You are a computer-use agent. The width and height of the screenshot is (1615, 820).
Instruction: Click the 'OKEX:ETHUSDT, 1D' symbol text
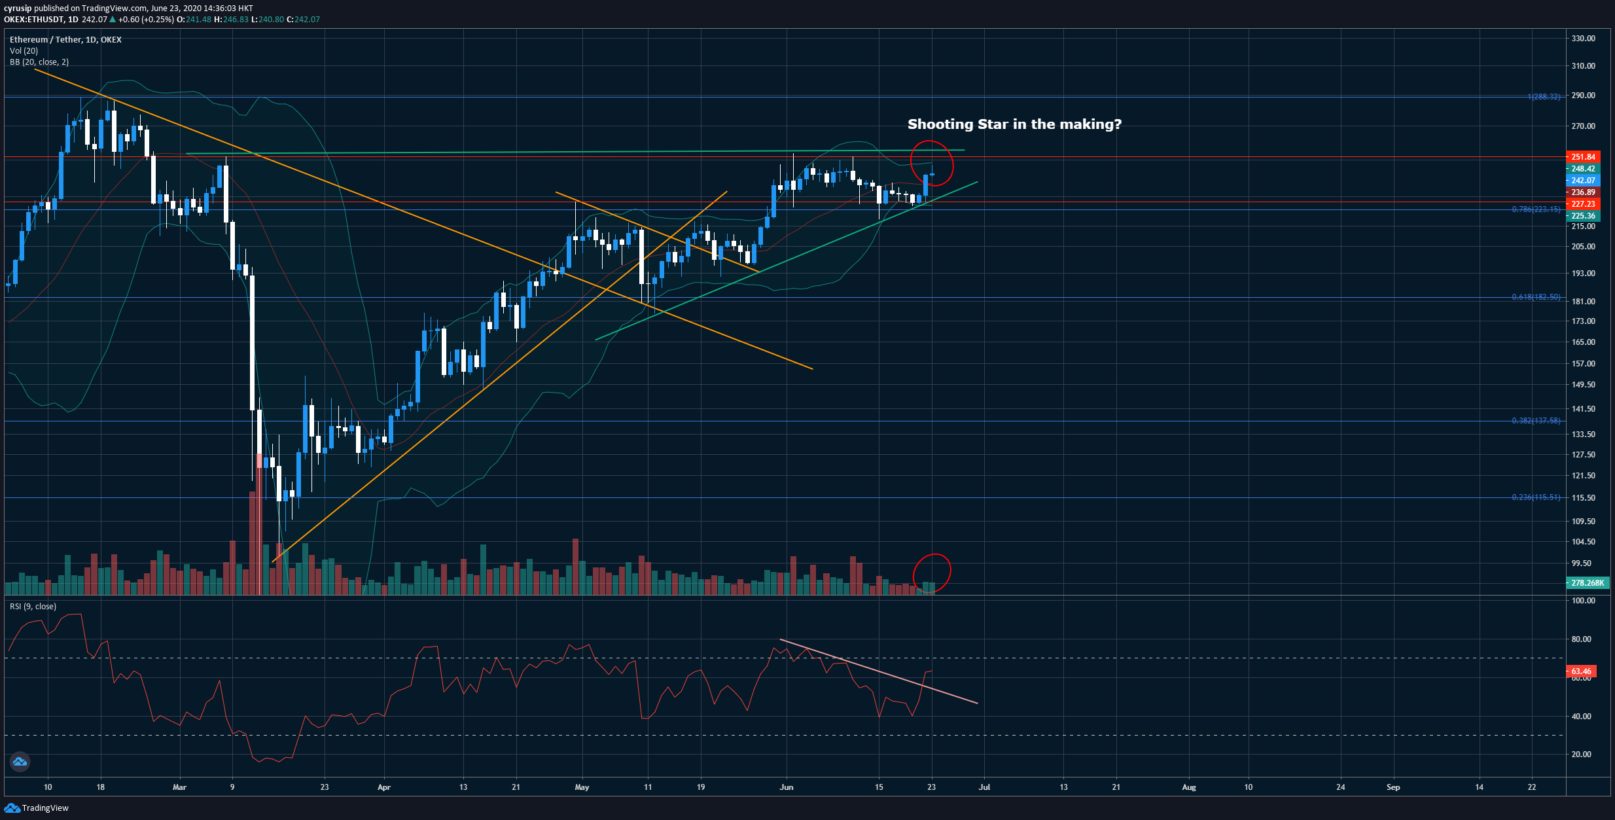(41, 20)
